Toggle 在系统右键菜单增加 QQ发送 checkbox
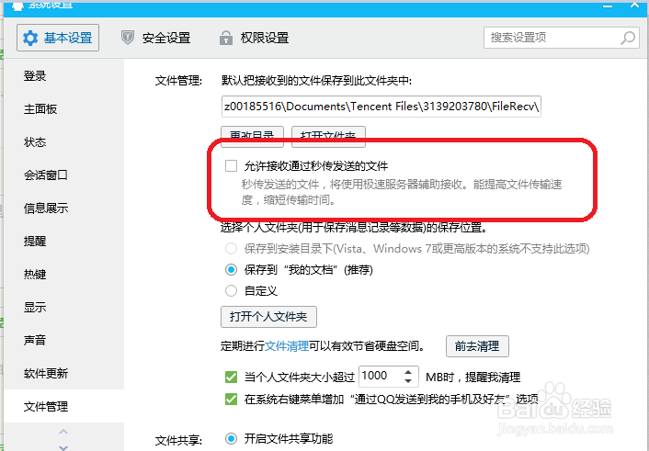Screen dimensions: 649x451 click(x=231, y=399)
